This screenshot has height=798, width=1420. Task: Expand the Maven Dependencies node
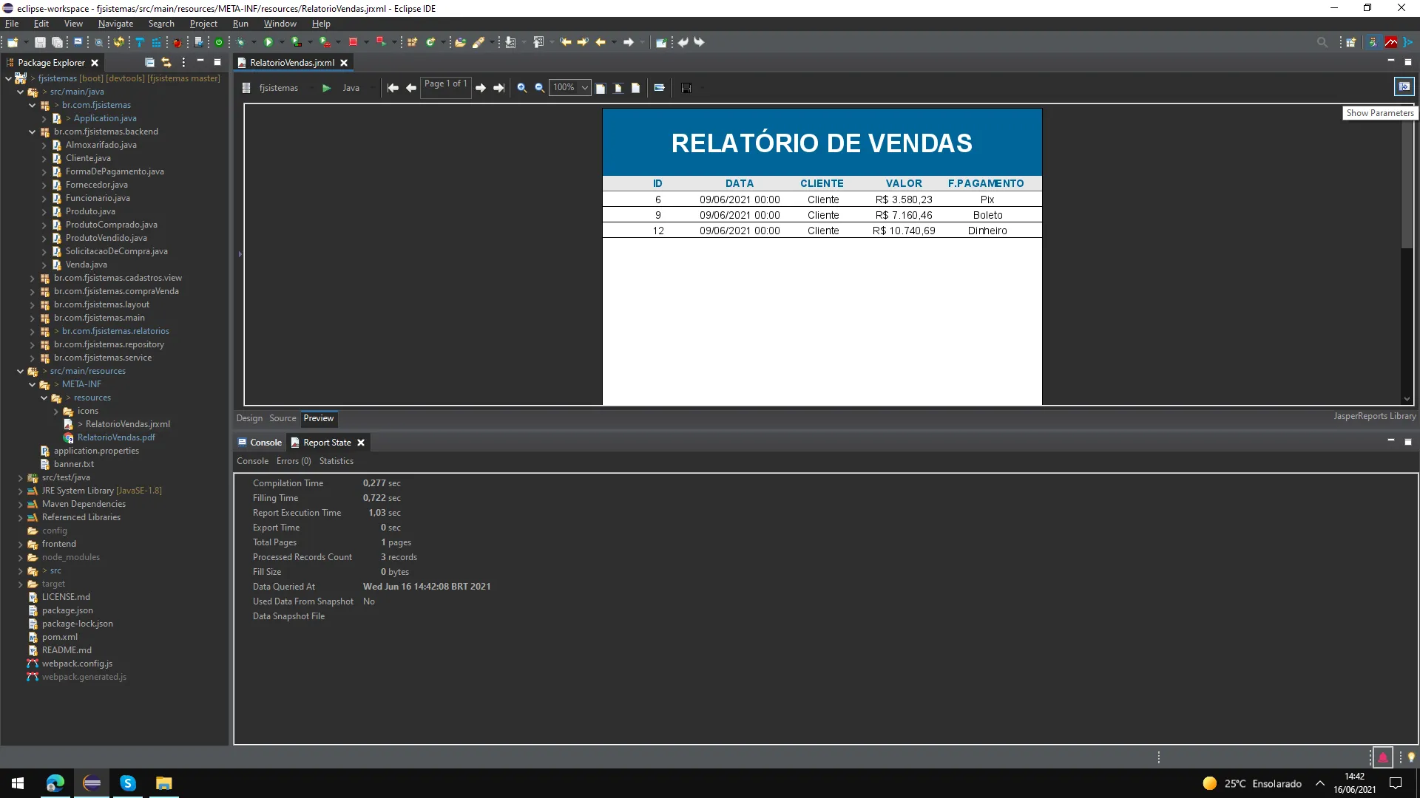point(21,504)
